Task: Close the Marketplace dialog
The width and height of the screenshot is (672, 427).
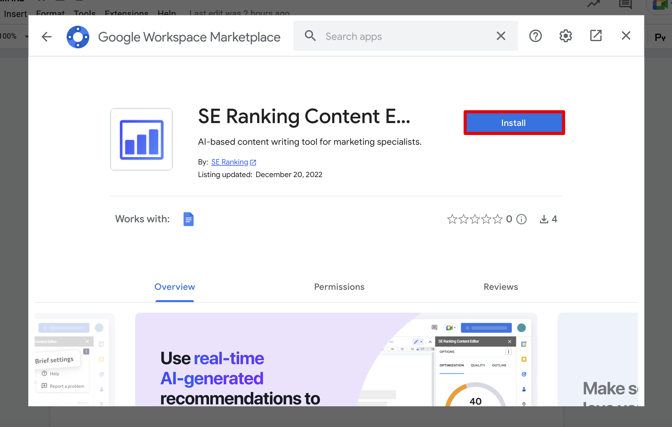Action: [626, 36]
